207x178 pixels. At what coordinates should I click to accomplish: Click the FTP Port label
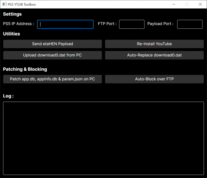[107, 24]
